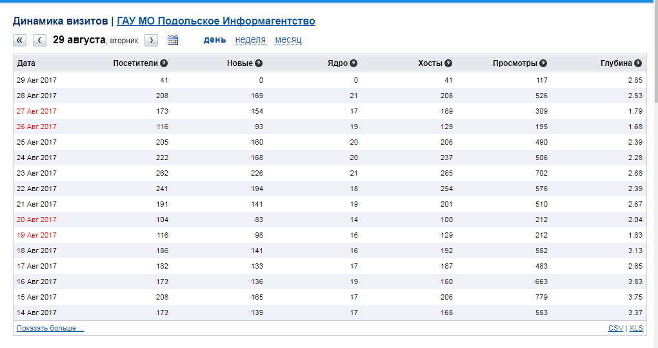This screenshot has width=658, height=348.
Task: Download data as XLS
Action: [636, 328]
